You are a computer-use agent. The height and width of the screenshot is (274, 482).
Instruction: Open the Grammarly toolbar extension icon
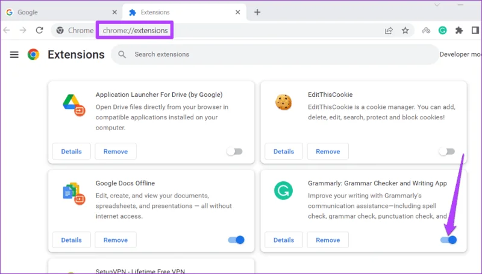point(442,30)
